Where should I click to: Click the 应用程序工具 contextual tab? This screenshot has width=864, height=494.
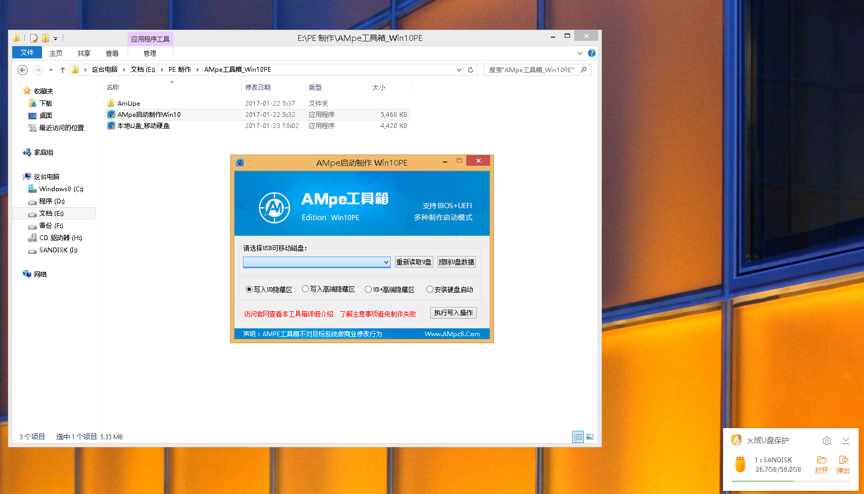[150, 39]
